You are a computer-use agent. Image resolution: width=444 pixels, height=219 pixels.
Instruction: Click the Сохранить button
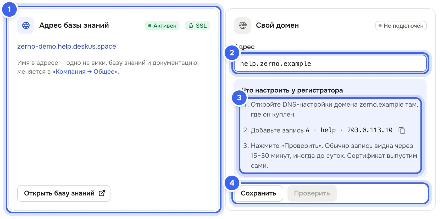click(x=258, y=193)
